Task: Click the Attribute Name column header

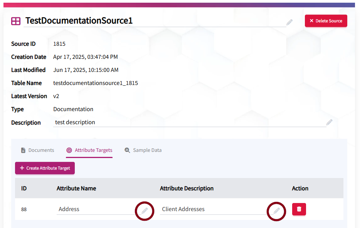Action: [x=76, y=188]
